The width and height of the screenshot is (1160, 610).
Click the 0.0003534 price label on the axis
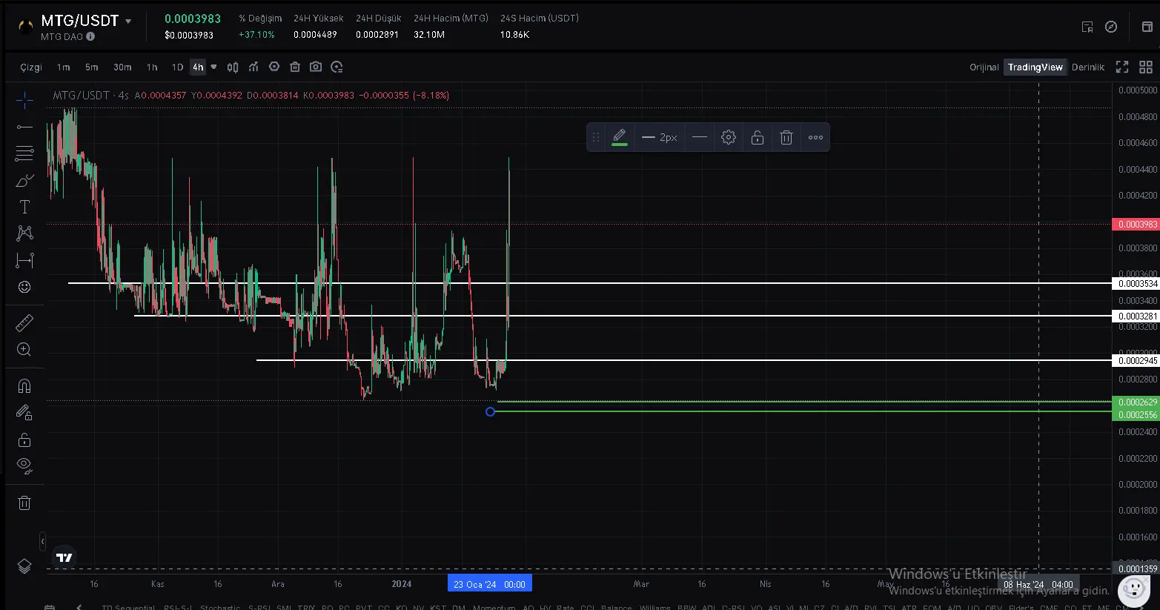pyautogui.click(x=1136, y=284)
